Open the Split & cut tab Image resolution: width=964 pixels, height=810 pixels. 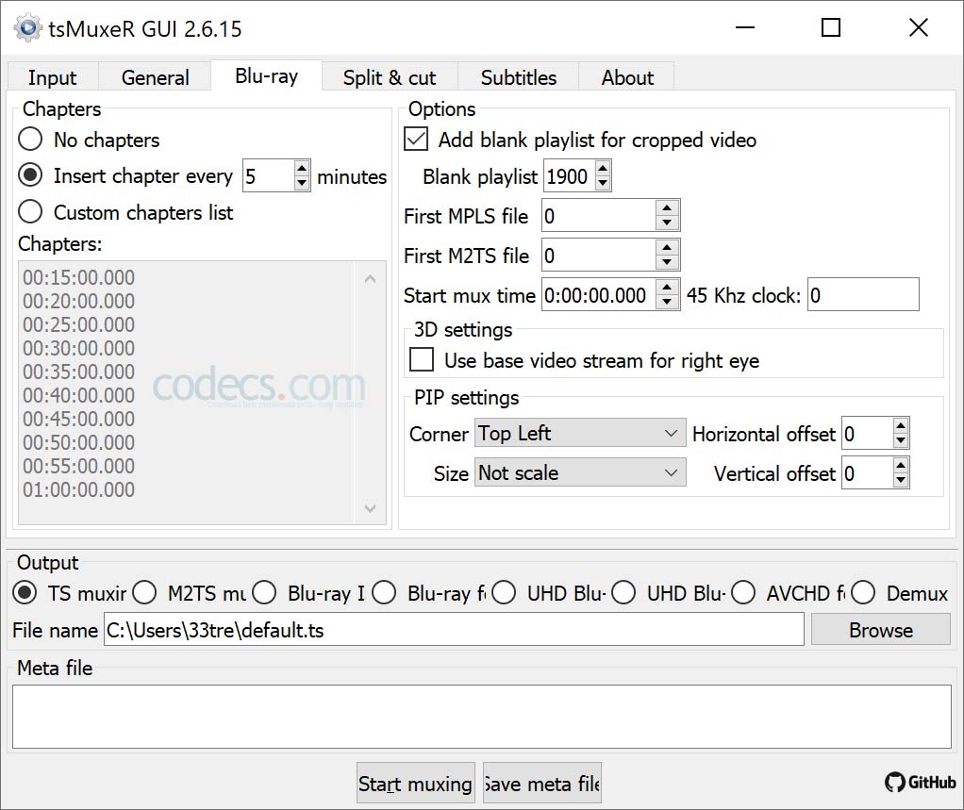pyautogui.click(x=390, y=77)
